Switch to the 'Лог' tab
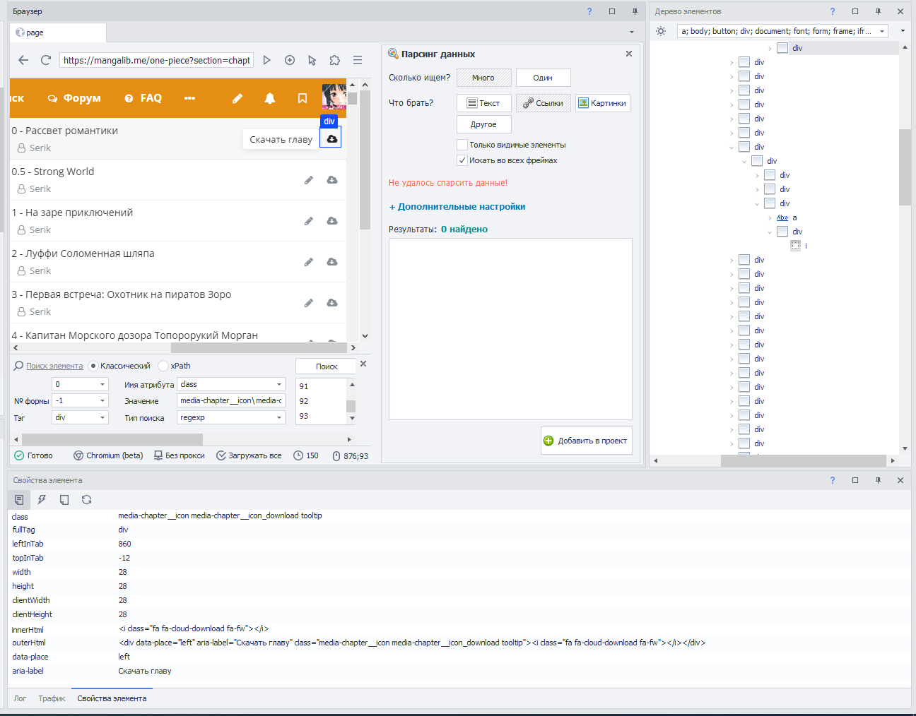This screenshot has height=716, width=916. pyautogui.click(x=20, y=698)
